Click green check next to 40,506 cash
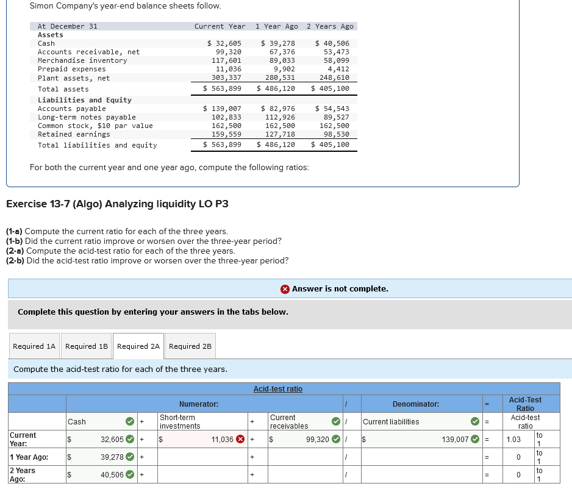The image size is (572, 489). pyautogui.click(x=130, y=474)
